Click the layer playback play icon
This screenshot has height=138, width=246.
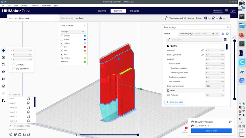click(x=77, y=135)
